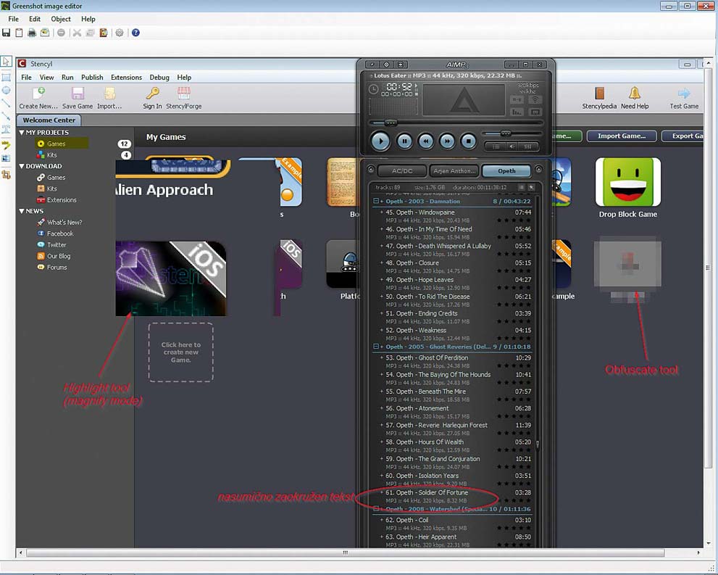Image resolution: width=718 pixels, height=575 pixels.
Task: Select the add textbox tool
Action: 6,130
